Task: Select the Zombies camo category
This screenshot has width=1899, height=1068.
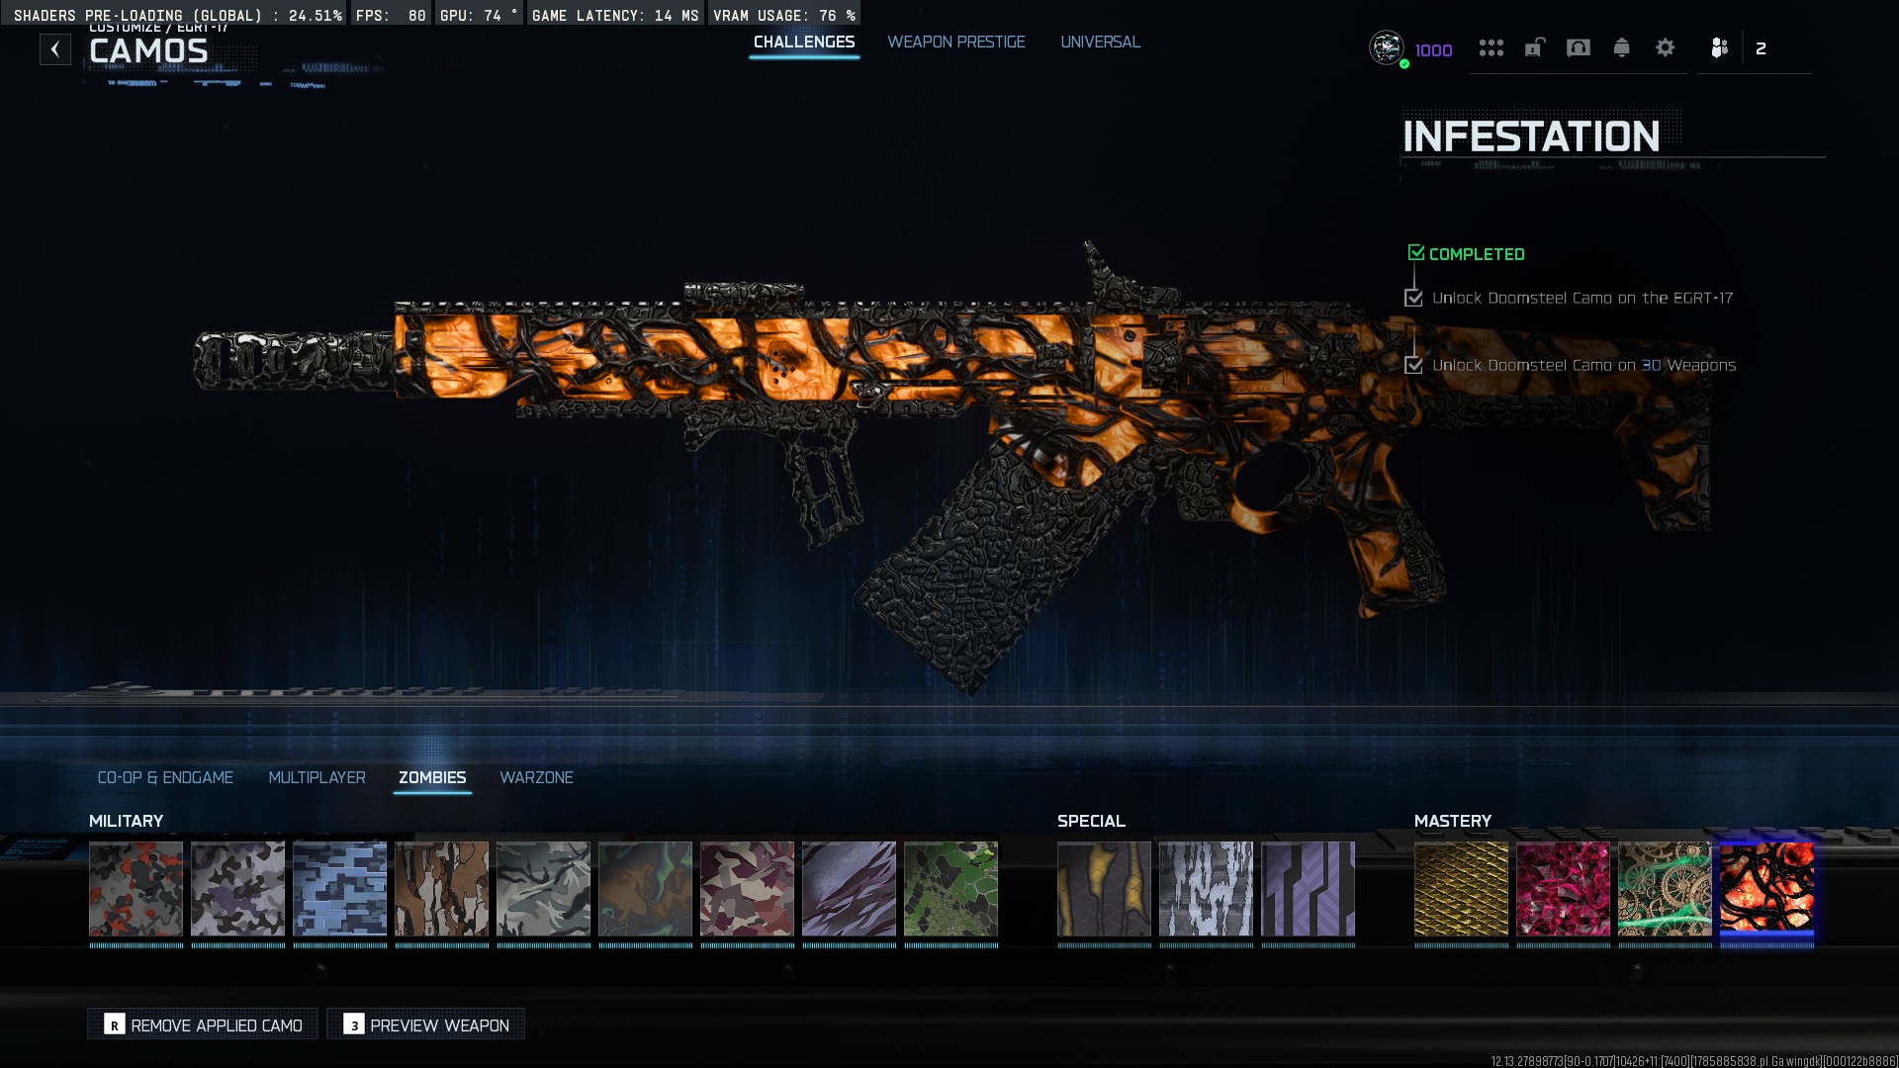Action: 432,777
